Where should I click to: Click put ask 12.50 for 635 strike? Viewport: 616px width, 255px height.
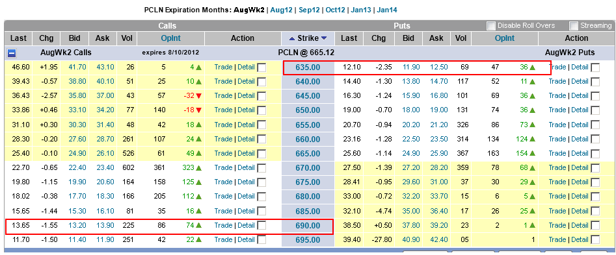pyautogui.click(x=438, y=67)
